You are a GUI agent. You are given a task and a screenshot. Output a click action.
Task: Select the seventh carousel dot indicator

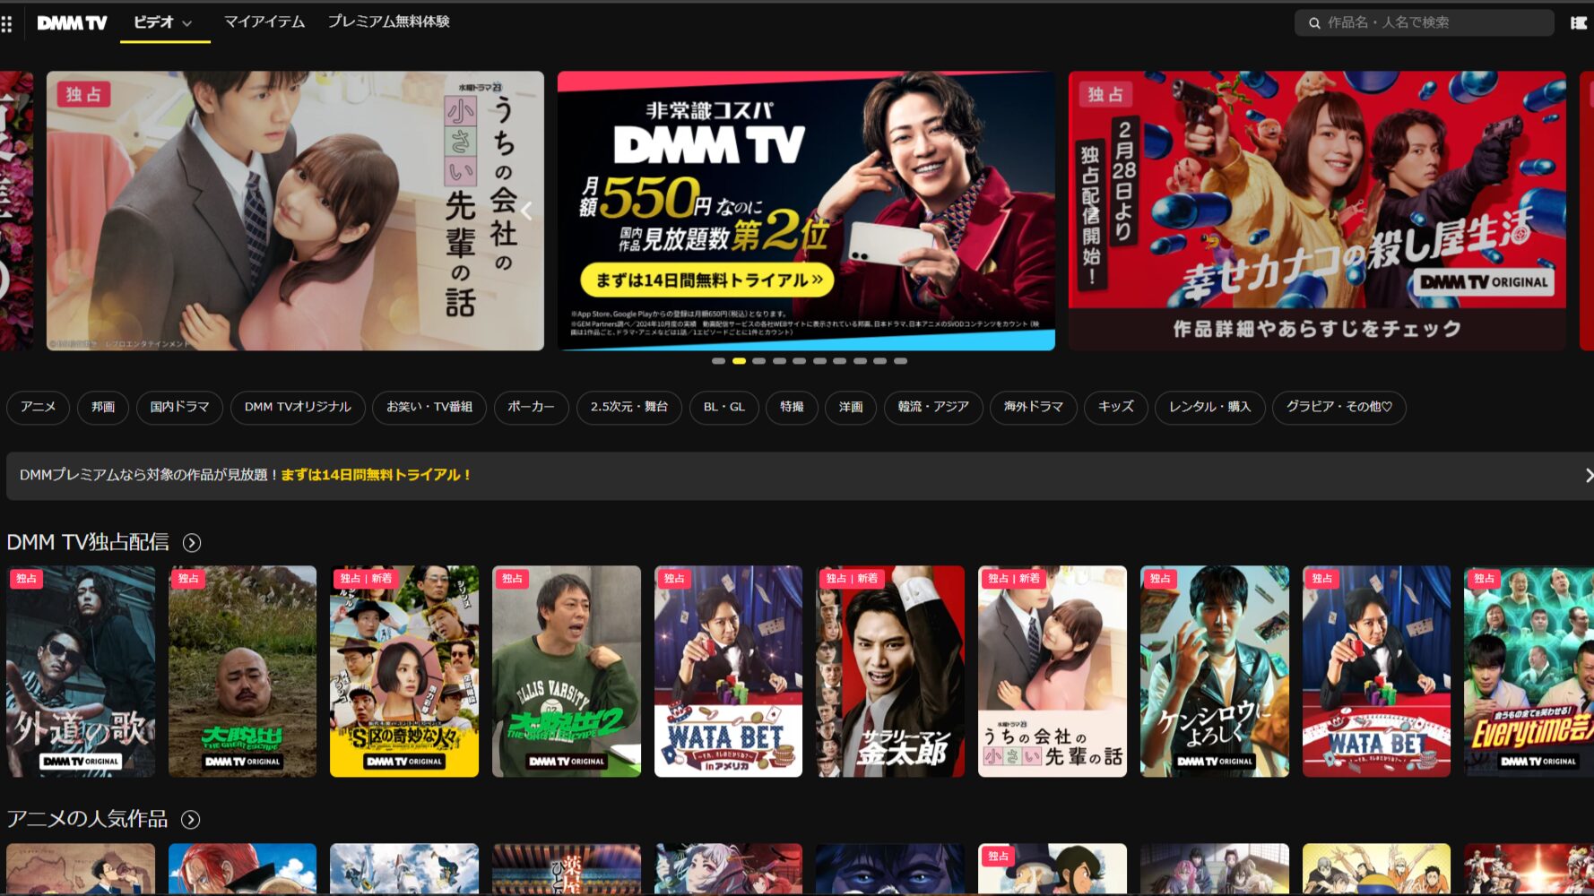pos(839,361)
